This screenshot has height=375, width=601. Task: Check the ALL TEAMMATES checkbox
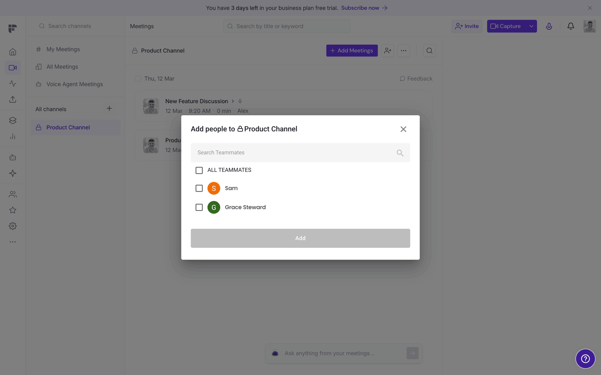[199, 170]
